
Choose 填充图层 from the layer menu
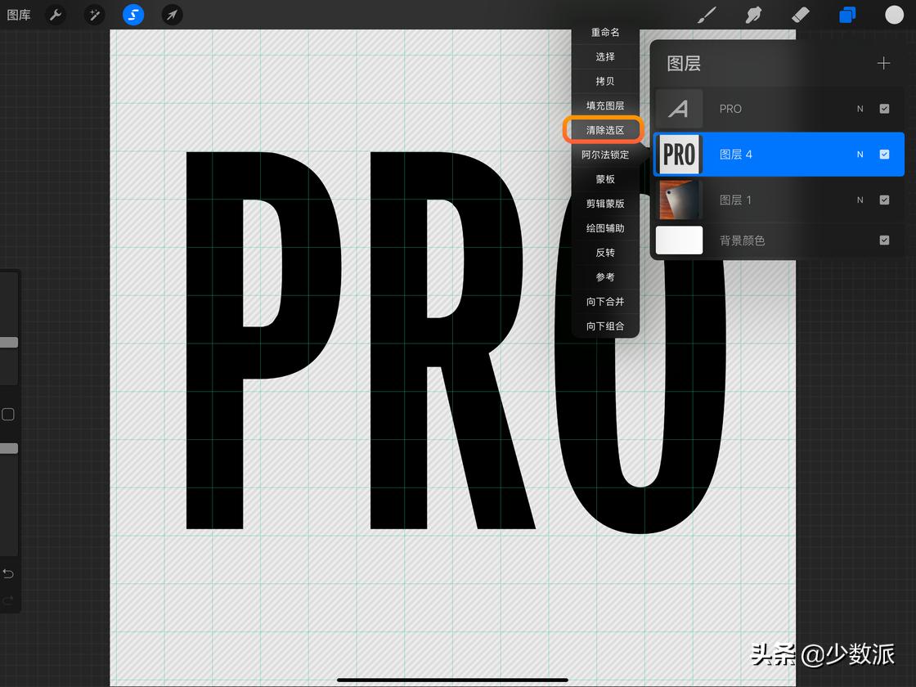[605, 106]
